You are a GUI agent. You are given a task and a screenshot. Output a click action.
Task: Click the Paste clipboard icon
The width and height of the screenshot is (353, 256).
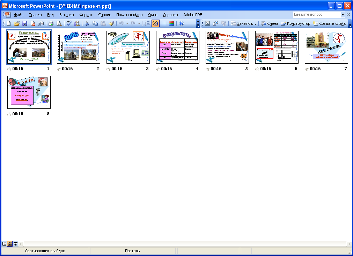[x=103, y=23]
